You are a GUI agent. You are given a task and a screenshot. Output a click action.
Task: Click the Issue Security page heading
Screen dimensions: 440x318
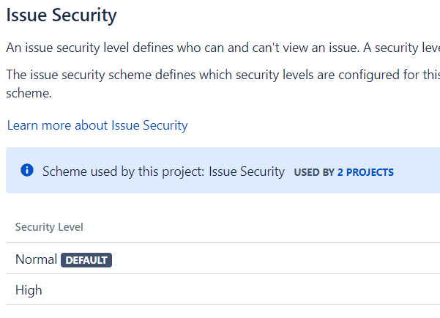(x=61, y=15)
